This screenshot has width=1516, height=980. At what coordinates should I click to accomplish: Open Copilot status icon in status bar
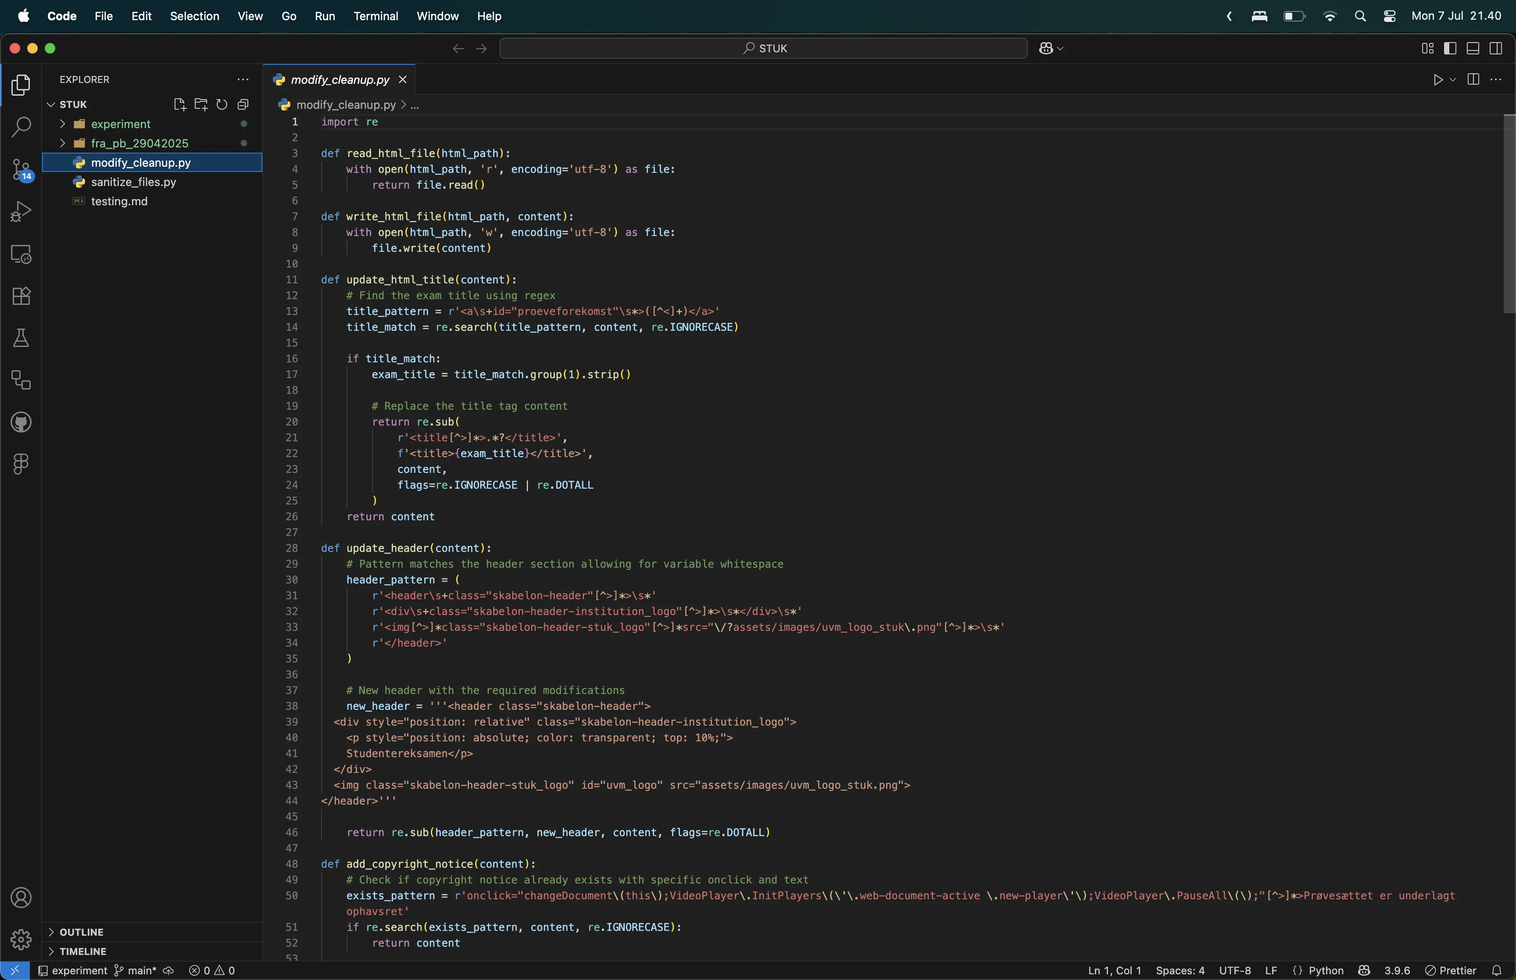[1363, 970]
